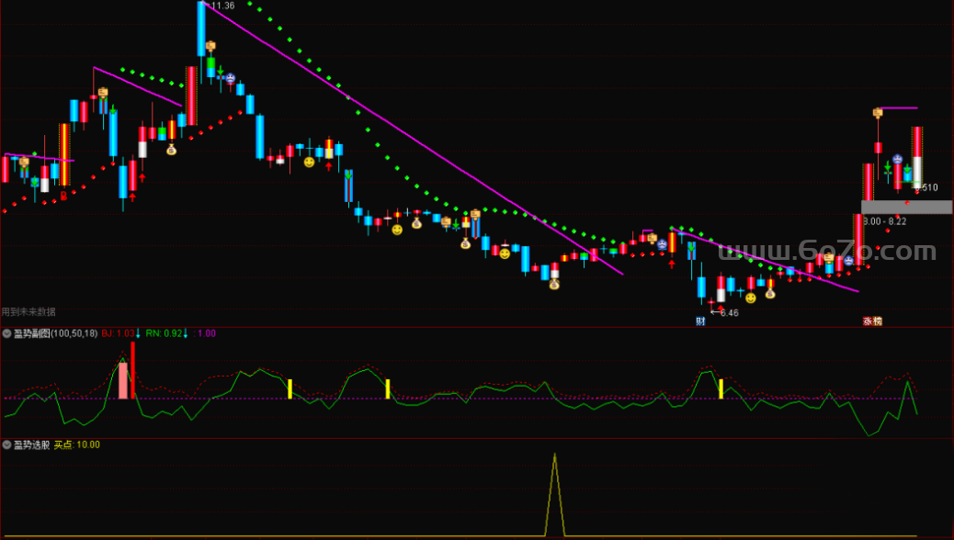Click the 涨榜 marker at the chart bottom

click(872, 321)
